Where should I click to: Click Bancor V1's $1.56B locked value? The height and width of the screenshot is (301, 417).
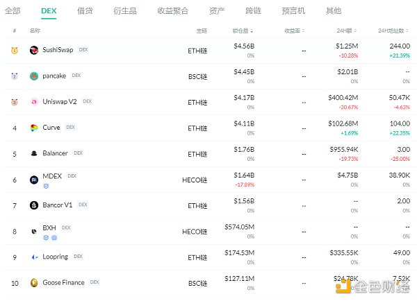click(x=244, y=201)
